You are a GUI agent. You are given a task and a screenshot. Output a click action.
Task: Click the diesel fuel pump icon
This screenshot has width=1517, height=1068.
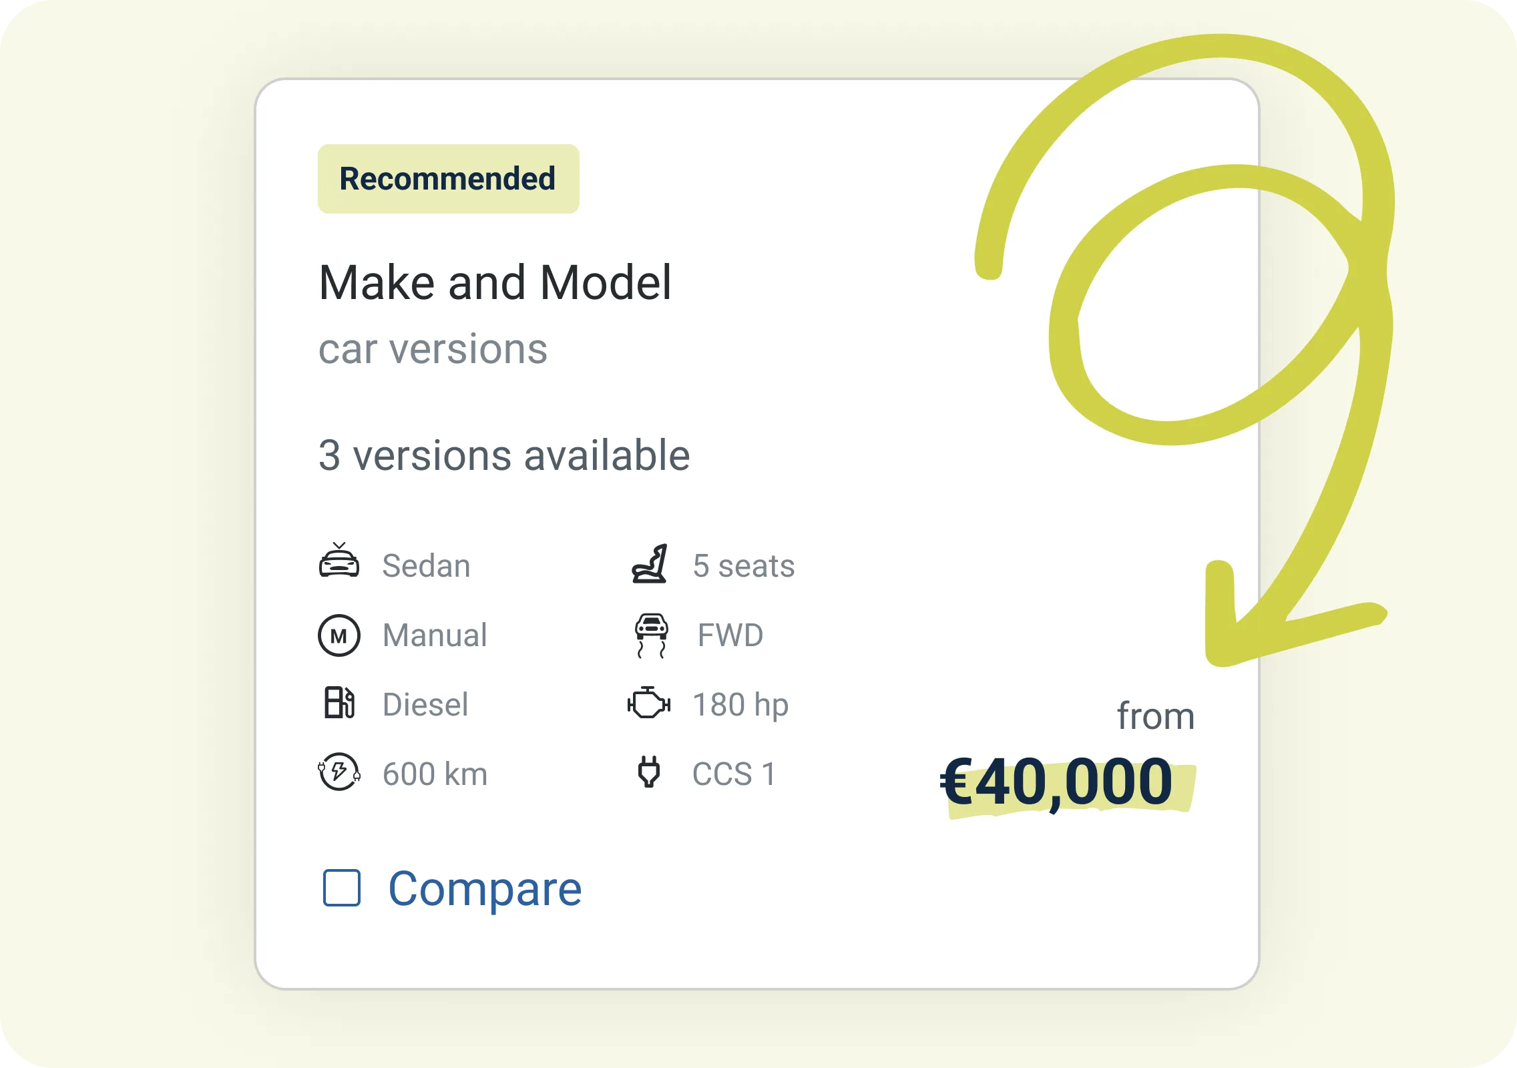coord(339,702)
